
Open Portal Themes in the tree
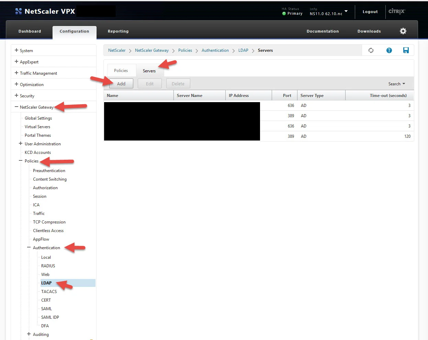click(x=38, y=135)
